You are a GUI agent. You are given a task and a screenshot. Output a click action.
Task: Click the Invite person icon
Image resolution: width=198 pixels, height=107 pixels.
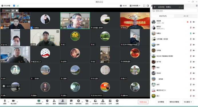click(x=54, y=102)
